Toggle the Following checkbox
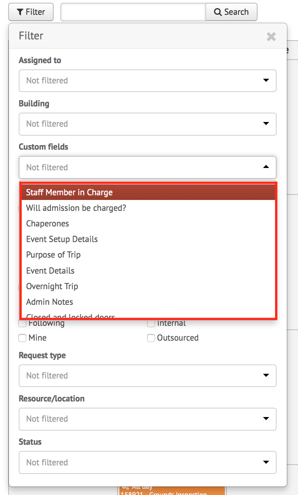This screenshot has width=298, height=495. 23,324
